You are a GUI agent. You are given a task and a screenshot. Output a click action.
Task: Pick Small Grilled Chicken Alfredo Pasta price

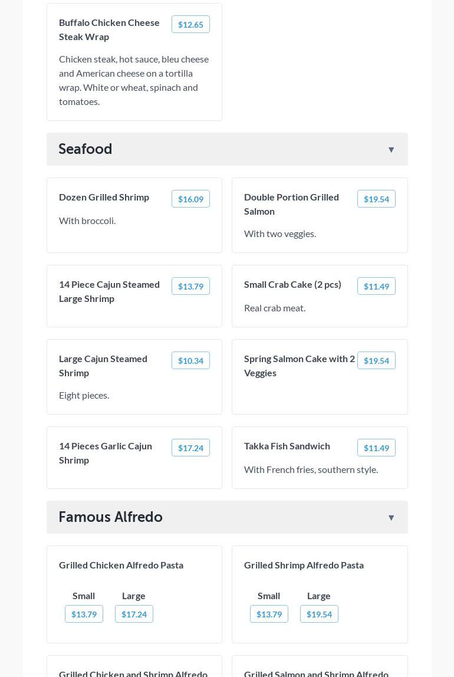pyautogui.click(x=84, y=614)
